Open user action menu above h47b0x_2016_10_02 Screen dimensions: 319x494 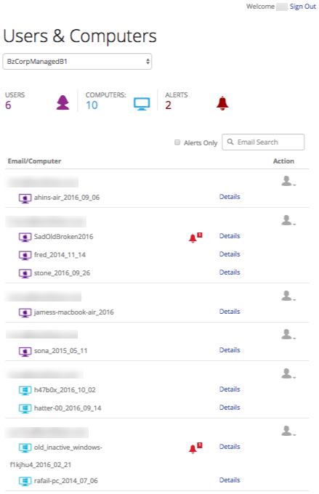pos(288,373)
